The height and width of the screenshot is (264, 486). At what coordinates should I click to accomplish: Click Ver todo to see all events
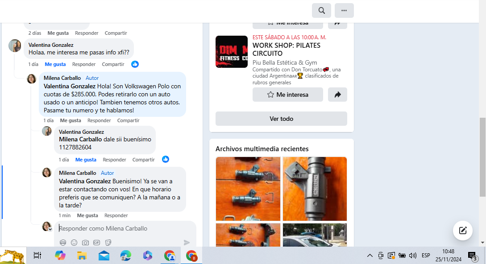tap(281, 119)
